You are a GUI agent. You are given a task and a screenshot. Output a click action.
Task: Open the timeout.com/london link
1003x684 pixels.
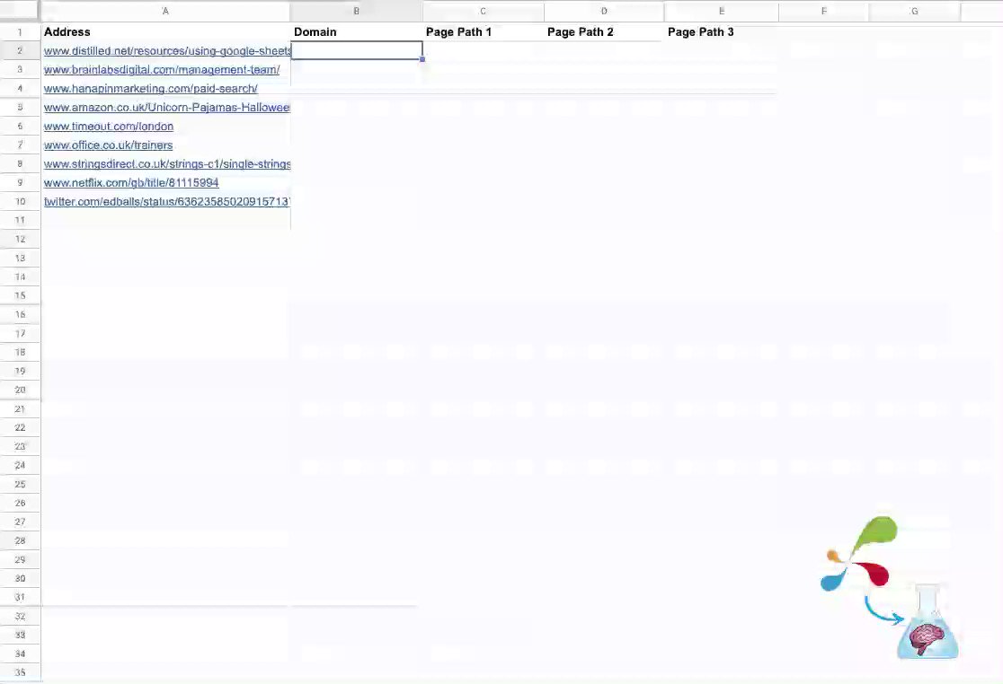[x=109, y=127]
